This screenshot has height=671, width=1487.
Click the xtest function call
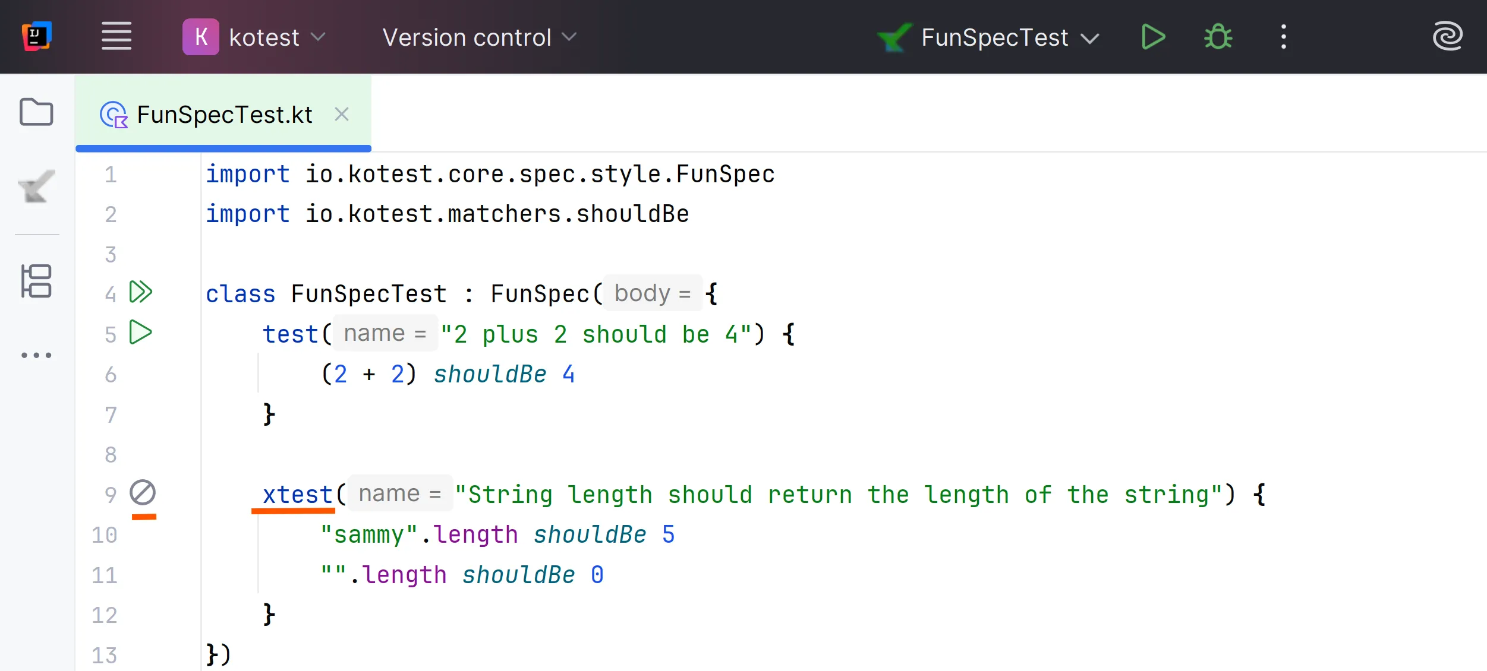pos(297,495)
